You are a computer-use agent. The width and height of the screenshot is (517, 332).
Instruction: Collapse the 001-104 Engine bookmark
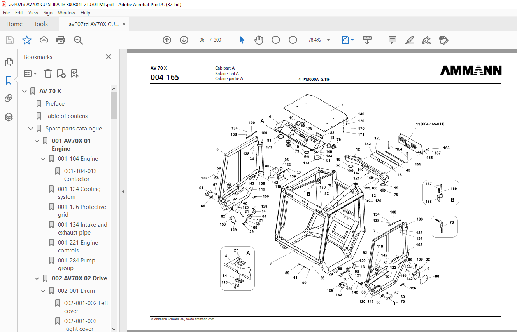pyautogui.click(x=43, y=159)
